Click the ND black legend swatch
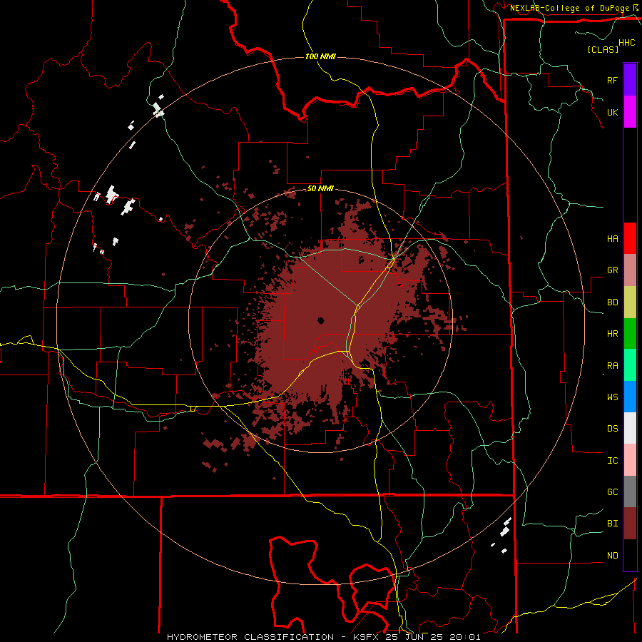This screenshot has height=642, width=642. [x=630, y=555]
